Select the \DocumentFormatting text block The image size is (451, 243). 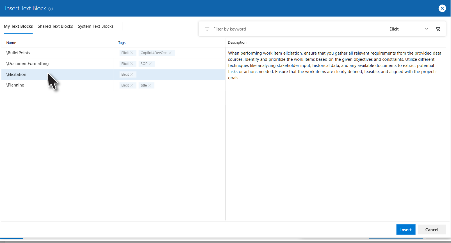[28, 64]
